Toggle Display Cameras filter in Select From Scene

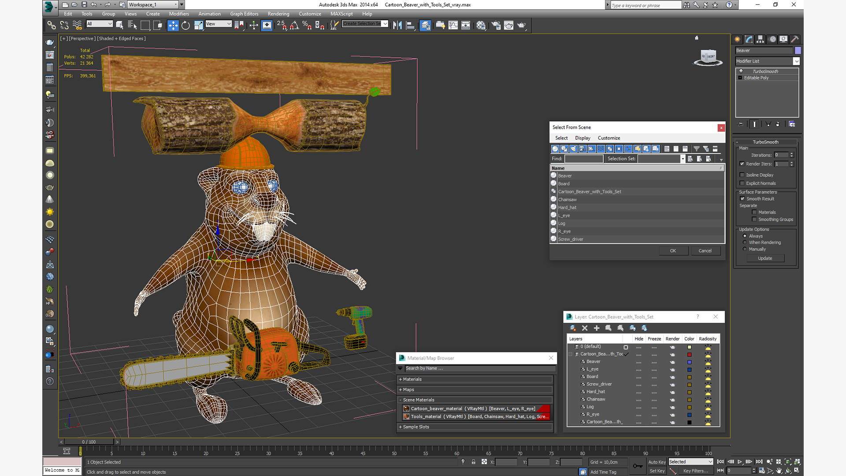(x=583, y=149)
